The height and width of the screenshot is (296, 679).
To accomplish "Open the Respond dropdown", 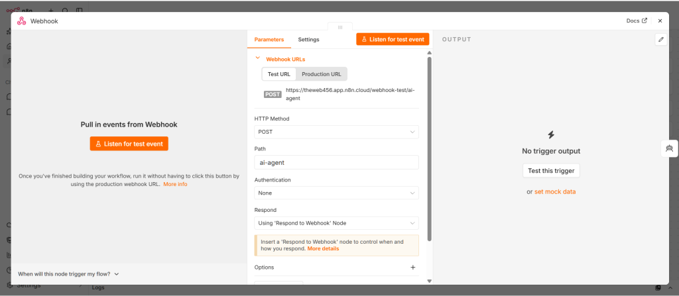I will point(336,223).
